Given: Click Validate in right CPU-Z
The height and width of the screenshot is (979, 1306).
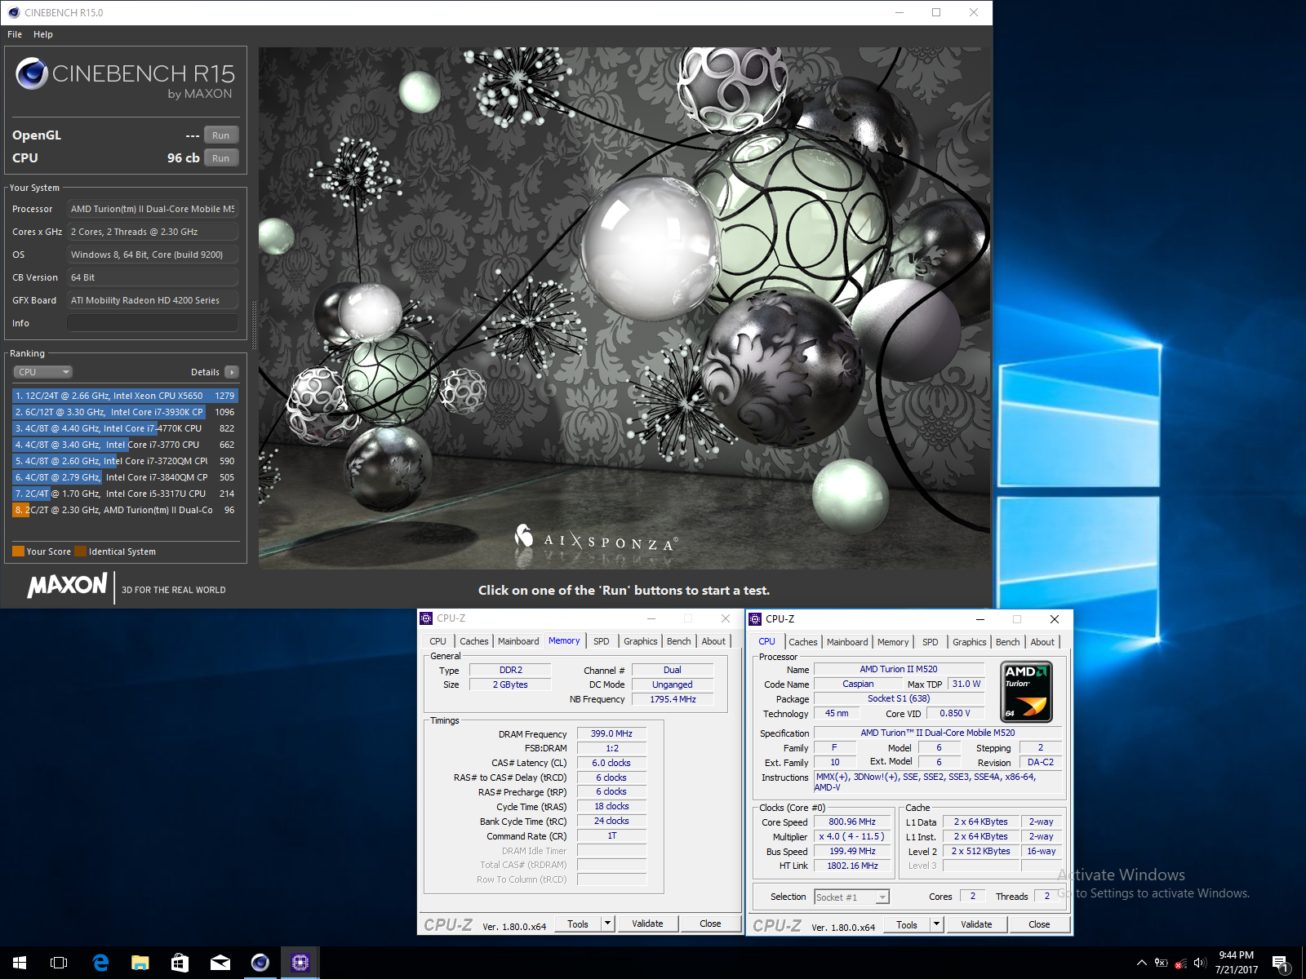Looking at the screenshot, I should [976, 924].
